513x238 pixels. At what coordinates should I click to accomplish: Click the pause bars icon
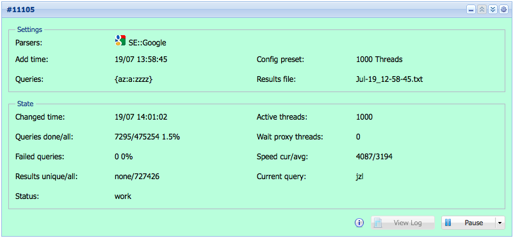(x=448, y=223)
